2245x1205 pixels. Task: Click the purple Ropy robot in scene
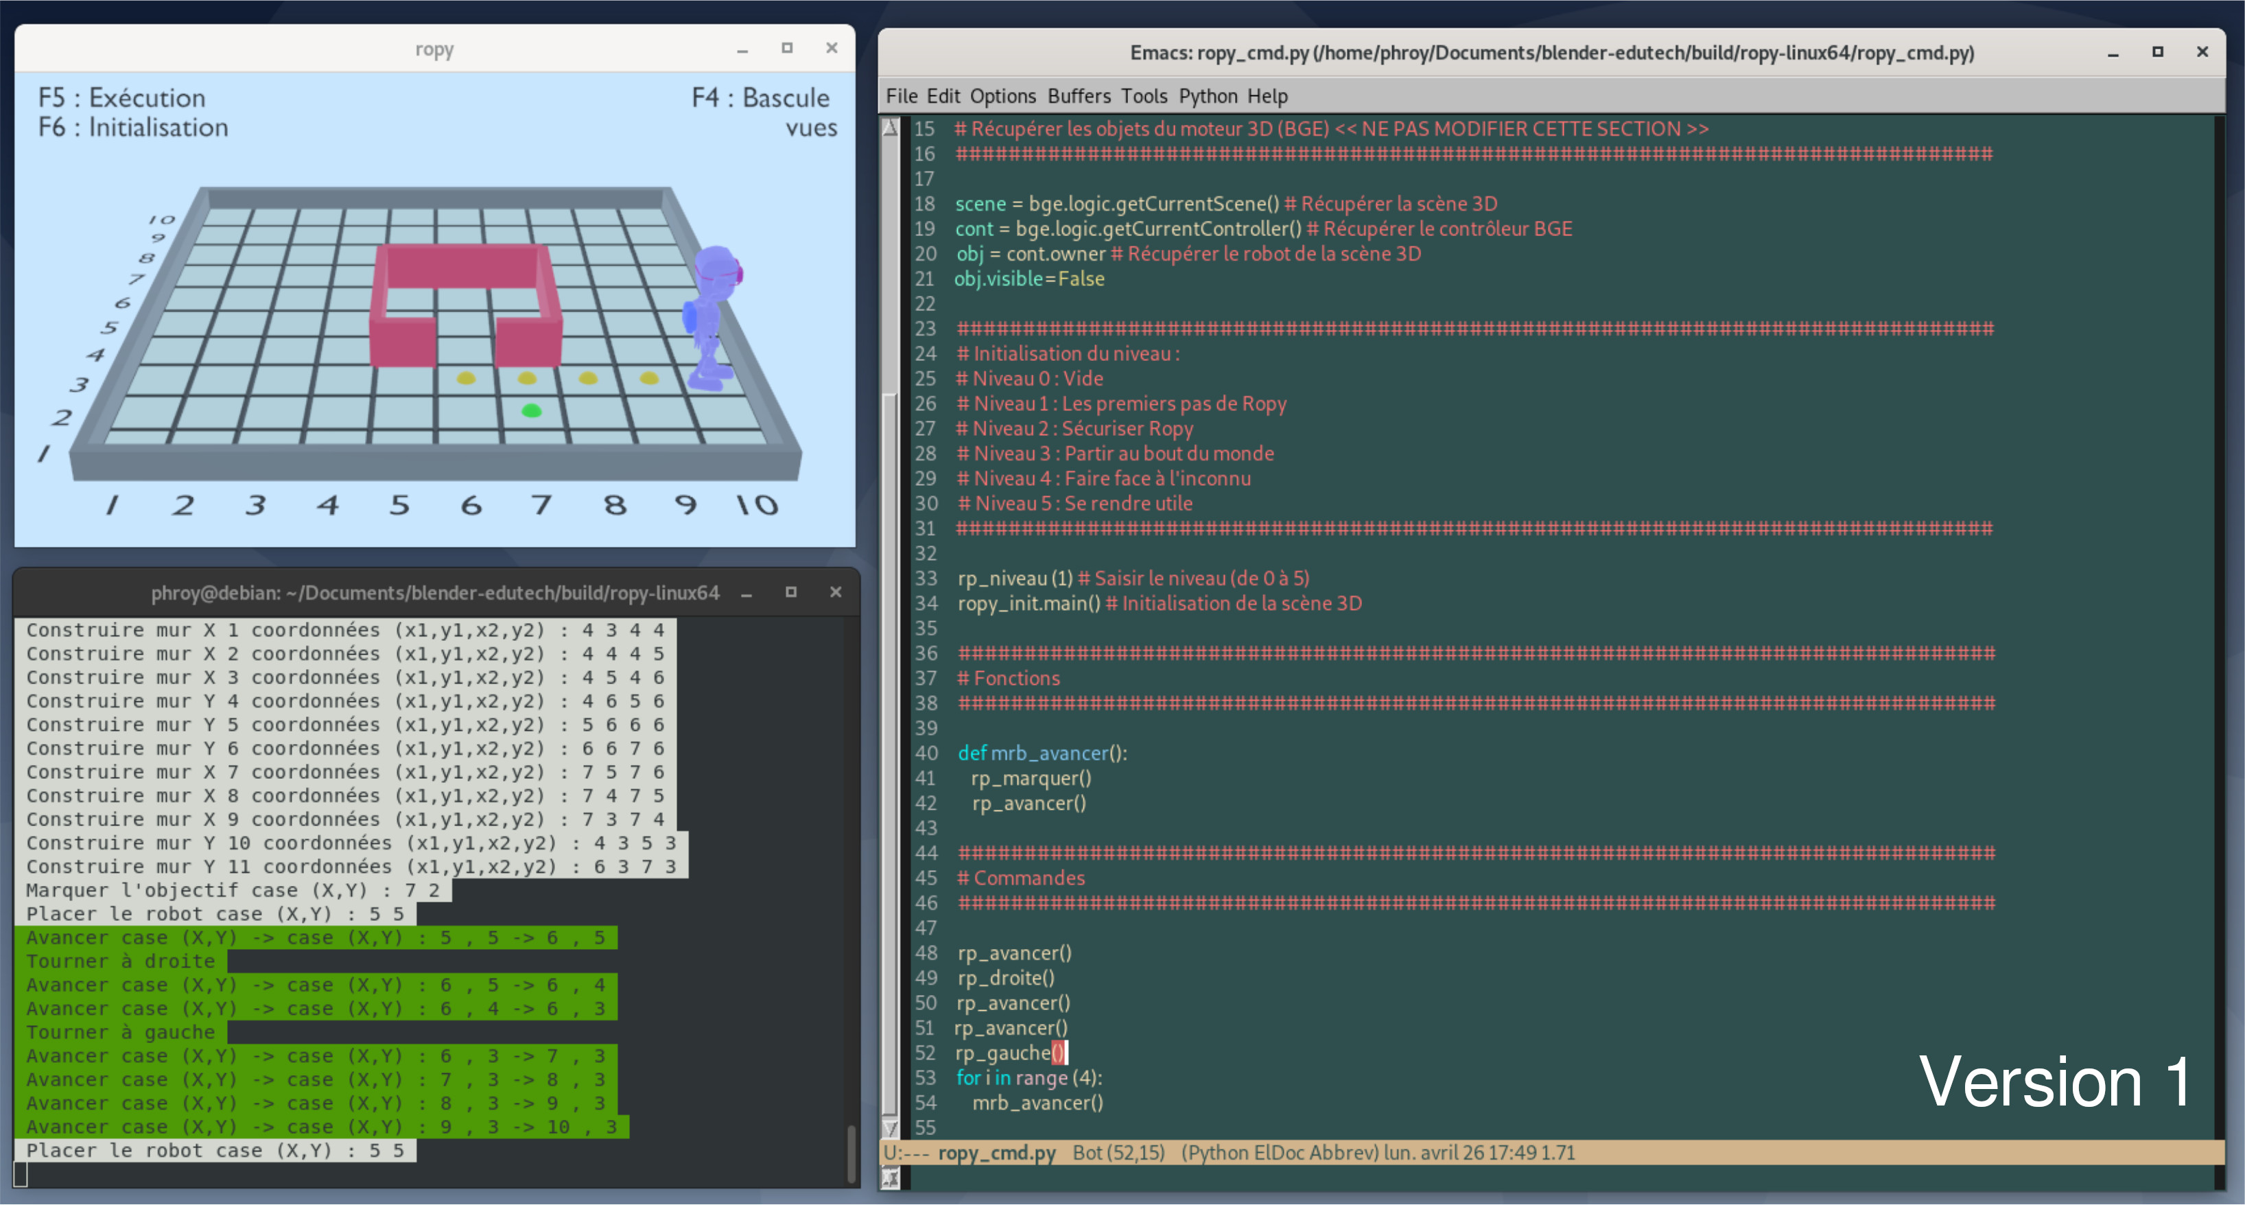coord(713,318)
